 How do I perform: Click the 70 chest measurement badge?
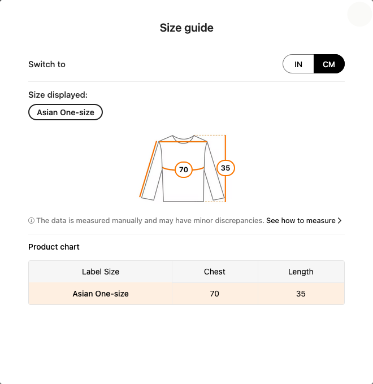coord(184,169)
